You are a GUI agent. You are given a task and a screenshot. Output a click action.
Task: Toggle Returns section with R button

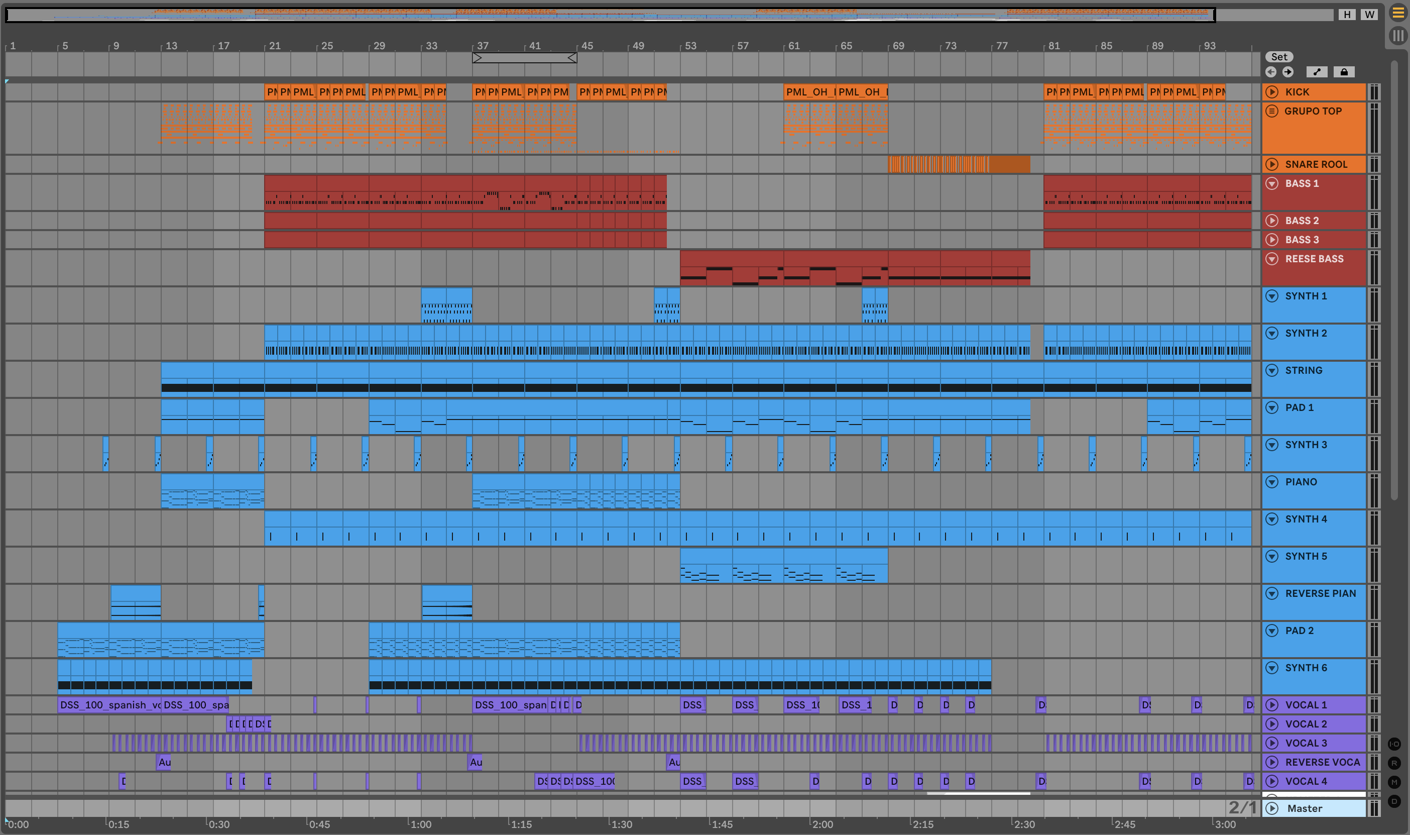click(1394, 763)
